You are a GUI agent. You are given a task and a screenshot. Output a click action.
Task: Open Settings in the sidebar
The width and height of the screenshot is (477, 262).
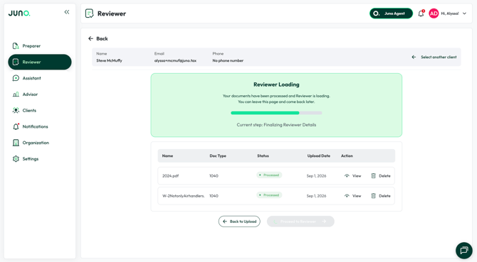point(40,158)
